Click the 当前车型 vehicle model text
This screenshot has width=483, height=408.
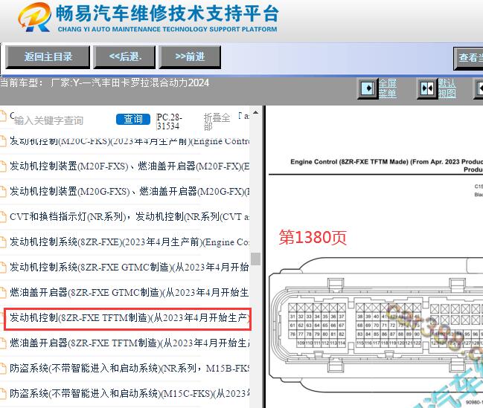[105, 82]
